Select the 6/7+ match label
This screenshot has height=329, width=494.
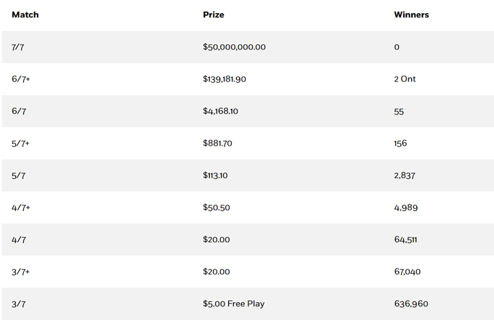(20, 79)
